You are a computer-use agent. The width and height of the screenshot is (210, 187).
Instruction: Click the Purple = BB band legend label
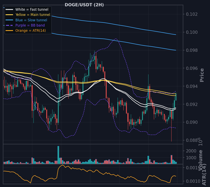click(x=30, y=25)
